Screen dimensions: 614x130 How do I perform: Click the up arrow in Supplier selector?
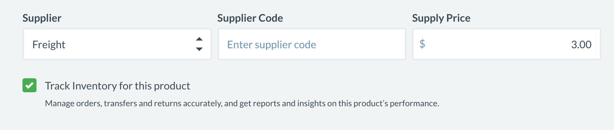(x=199, y=39)
